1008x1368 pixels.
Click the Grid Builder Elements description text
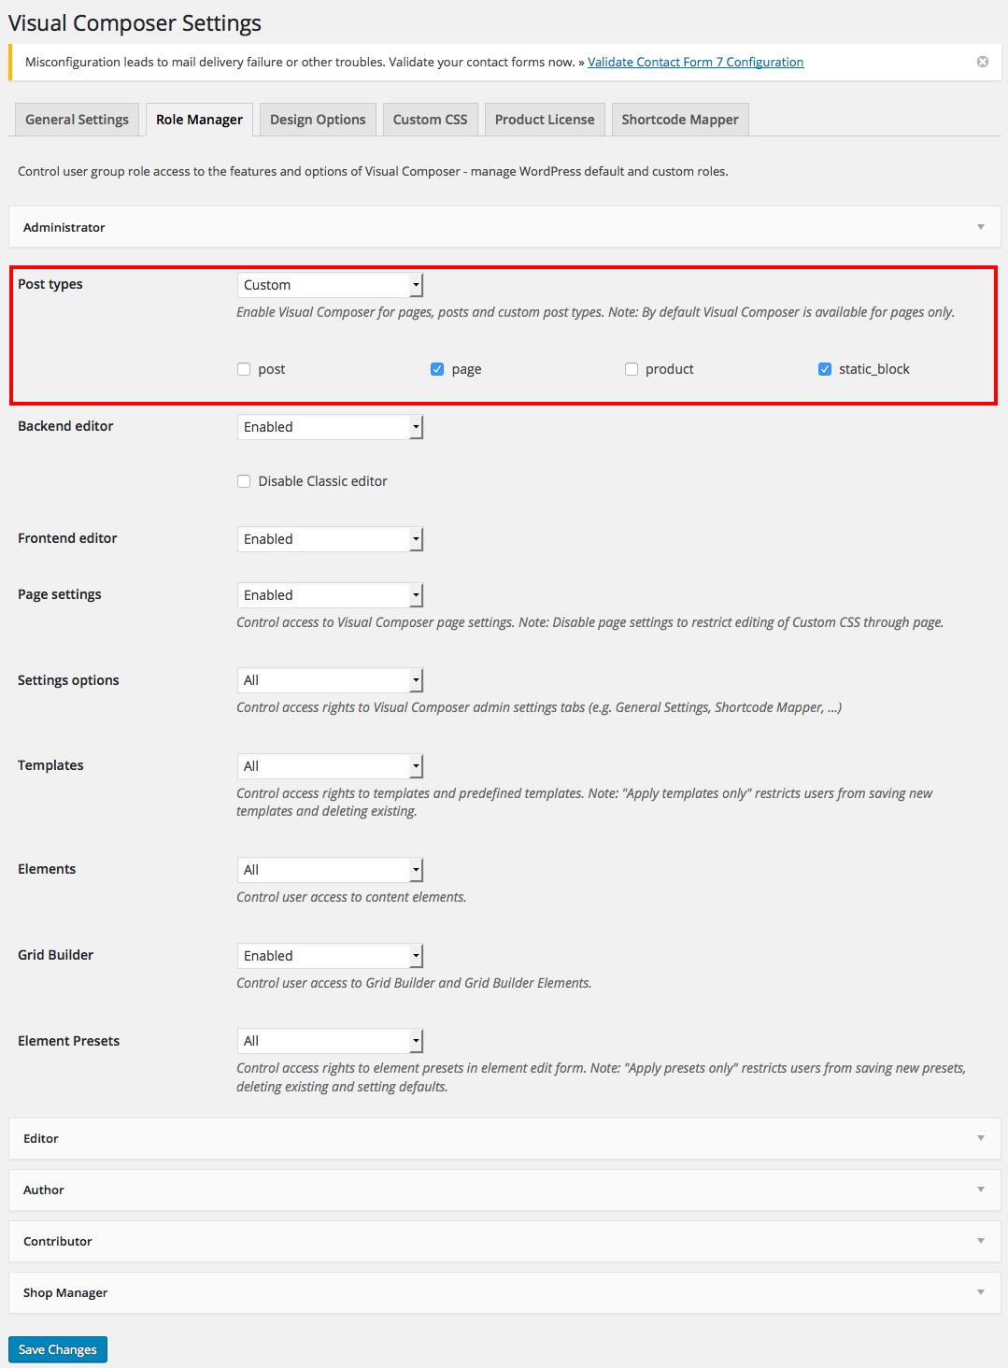coord(414,983)
